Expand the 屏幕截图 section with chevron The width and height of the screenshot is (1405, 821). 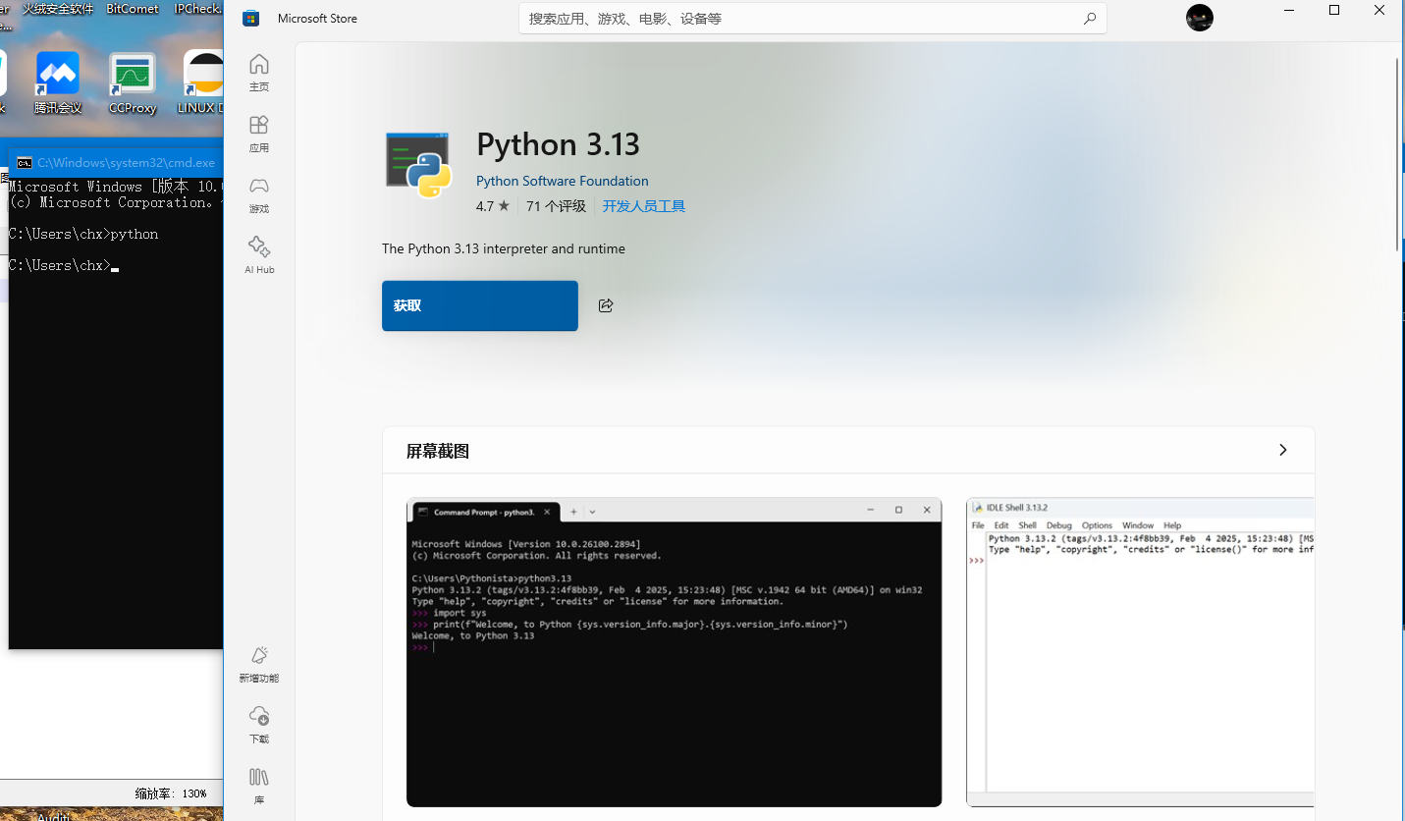click(1282, 450)
